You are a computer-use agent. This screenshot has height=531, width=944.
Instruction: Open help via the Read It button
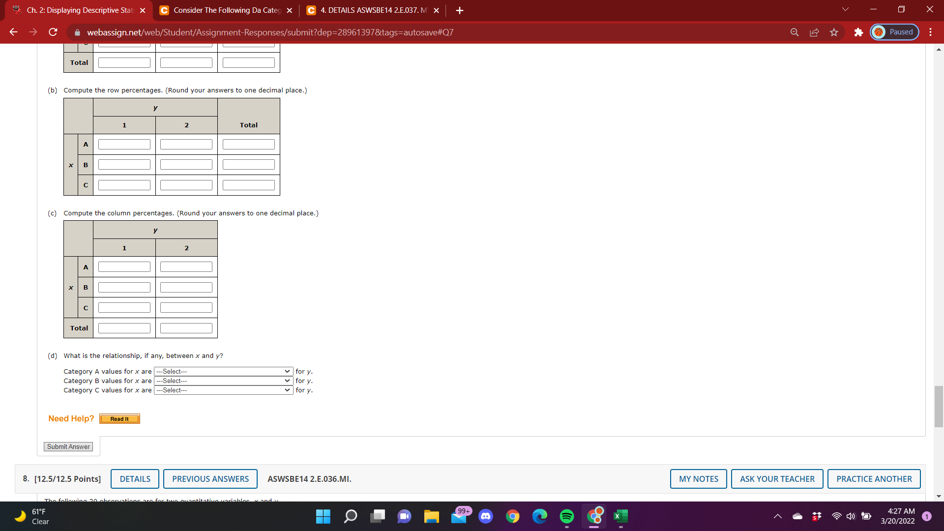[119, 419]
